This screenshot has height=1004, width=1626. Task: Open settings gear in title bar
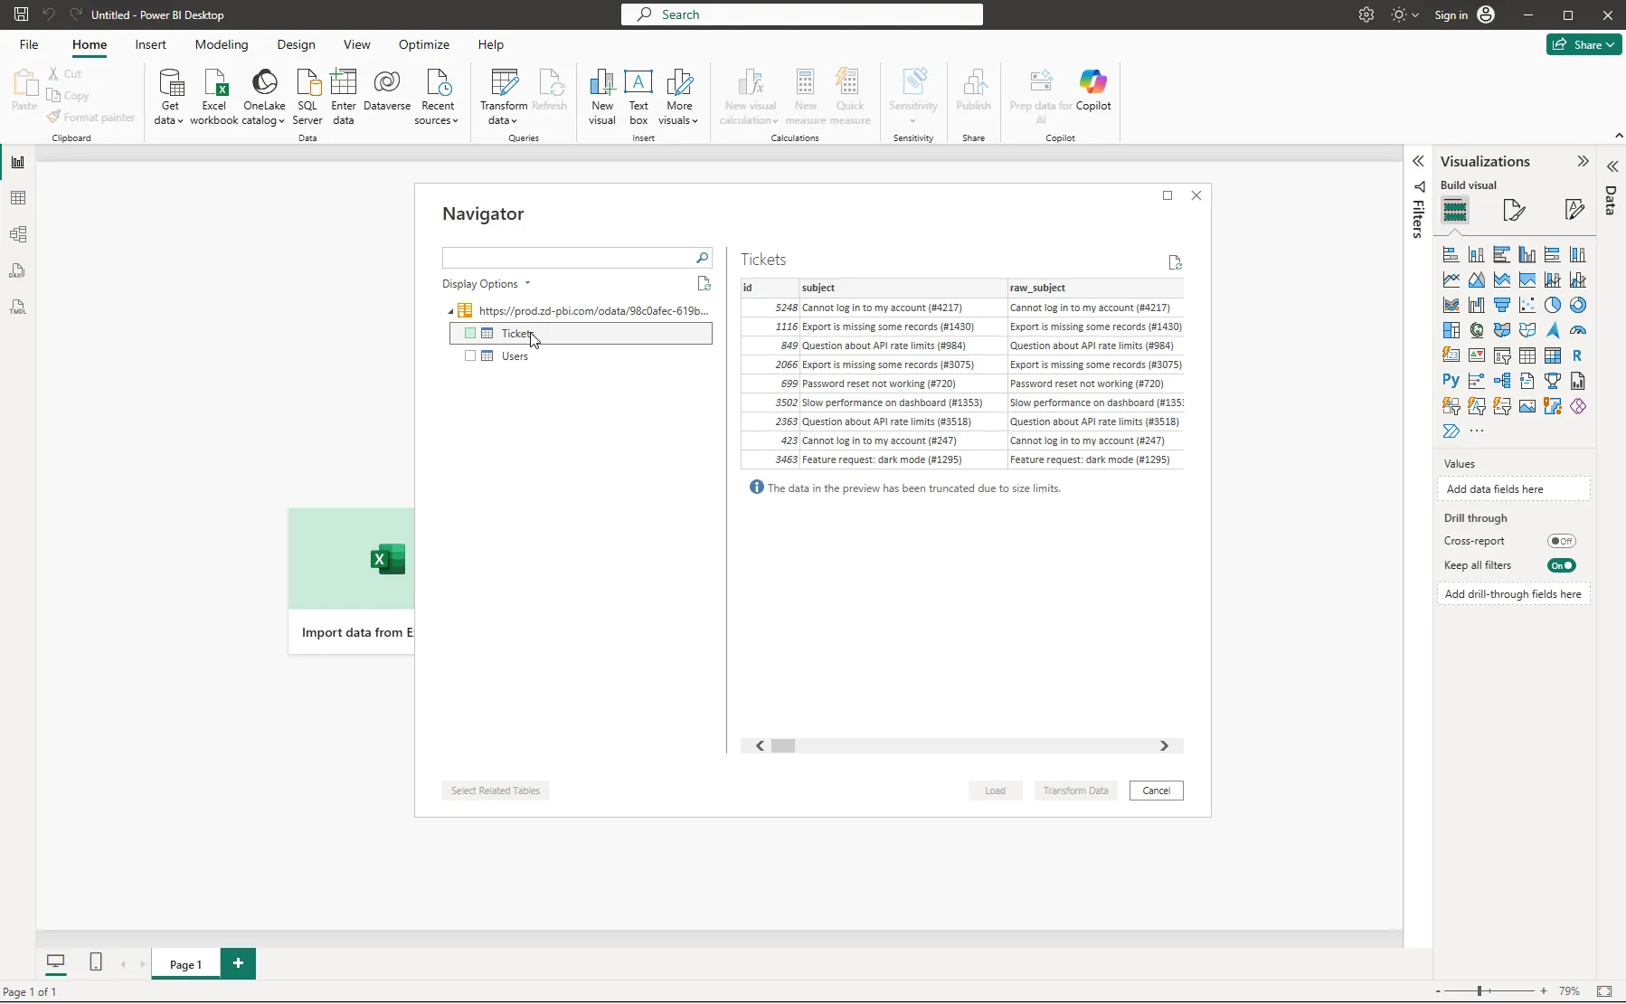coord(1366,14)
